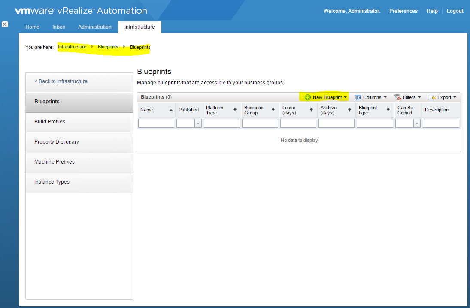Click the Lease (days) filter input field
The width and height of the screenshot is (470, 308).
point(298,123)
